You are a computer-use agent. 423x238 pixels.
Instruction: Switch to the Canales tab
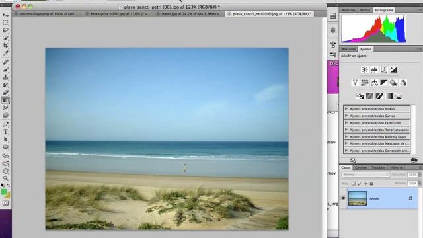click(361, 167)
